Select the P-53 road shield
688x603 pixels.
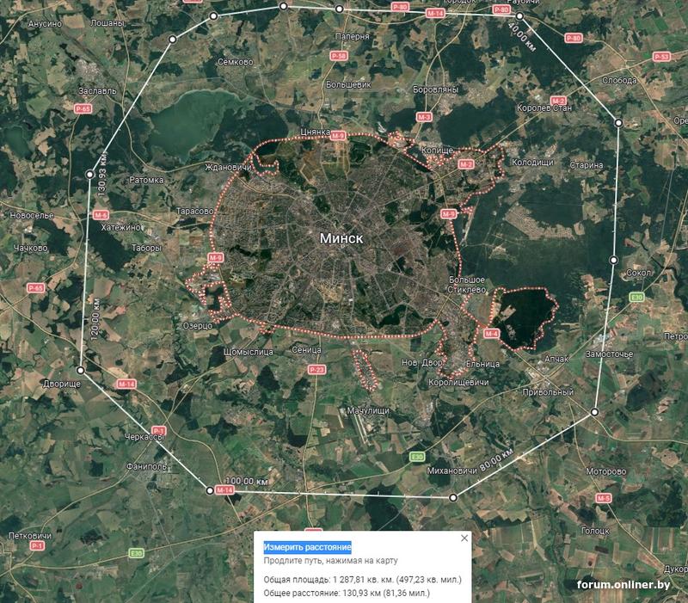coord(661,57)
